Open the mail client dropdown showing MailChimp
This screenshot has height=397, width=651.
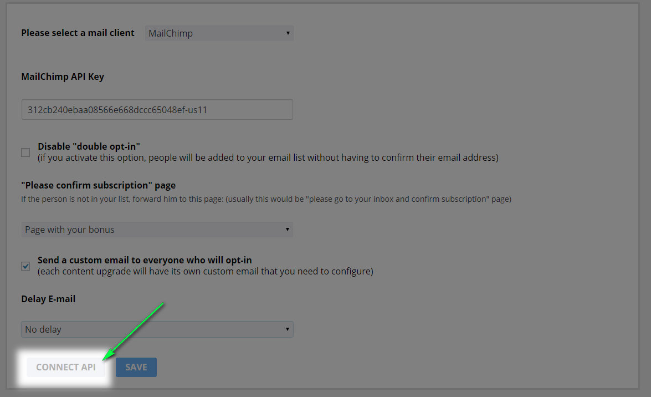(x=219, y=33)
